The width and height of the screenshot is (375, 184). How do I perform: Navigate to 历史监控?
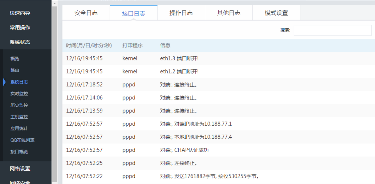(19, 105)
